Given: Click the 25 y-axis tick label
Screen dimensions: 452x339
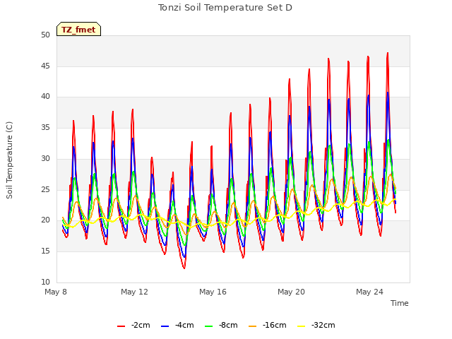Looking at the screenshot, I should pyautogui.click(x=45, y=189).
